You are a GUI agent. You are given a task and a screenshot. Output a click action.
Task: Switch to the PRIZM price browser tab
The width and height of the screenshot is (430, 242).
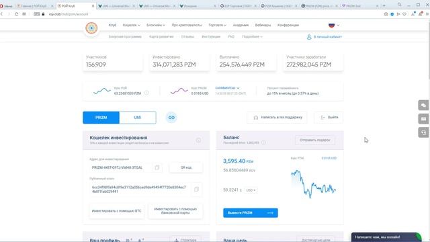(320, 6)
